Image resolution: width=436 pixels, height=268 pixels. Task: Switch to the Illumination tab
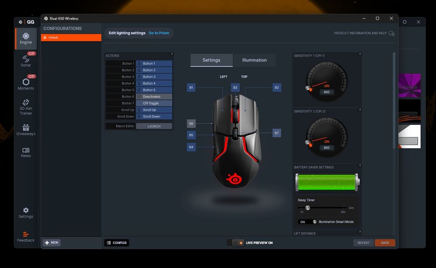coord(255,60)
